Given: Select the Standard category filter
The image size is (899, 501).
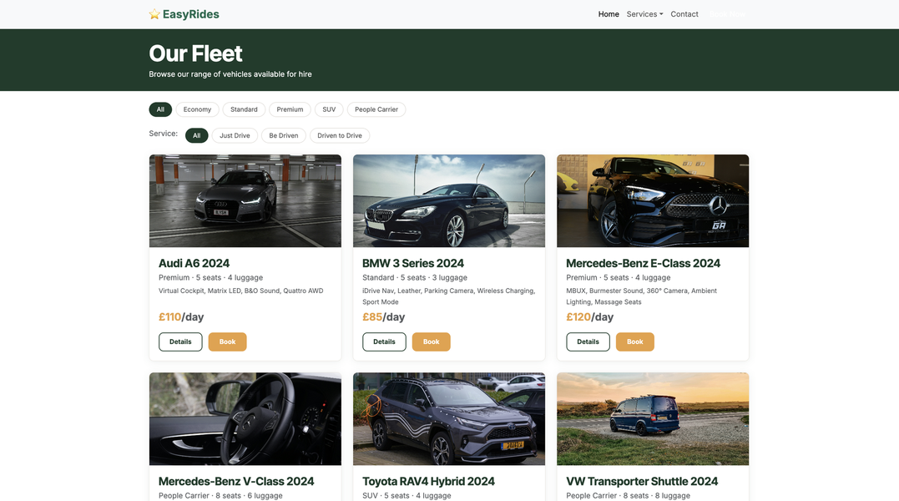Looking at the screenshot, I should 244,109.
